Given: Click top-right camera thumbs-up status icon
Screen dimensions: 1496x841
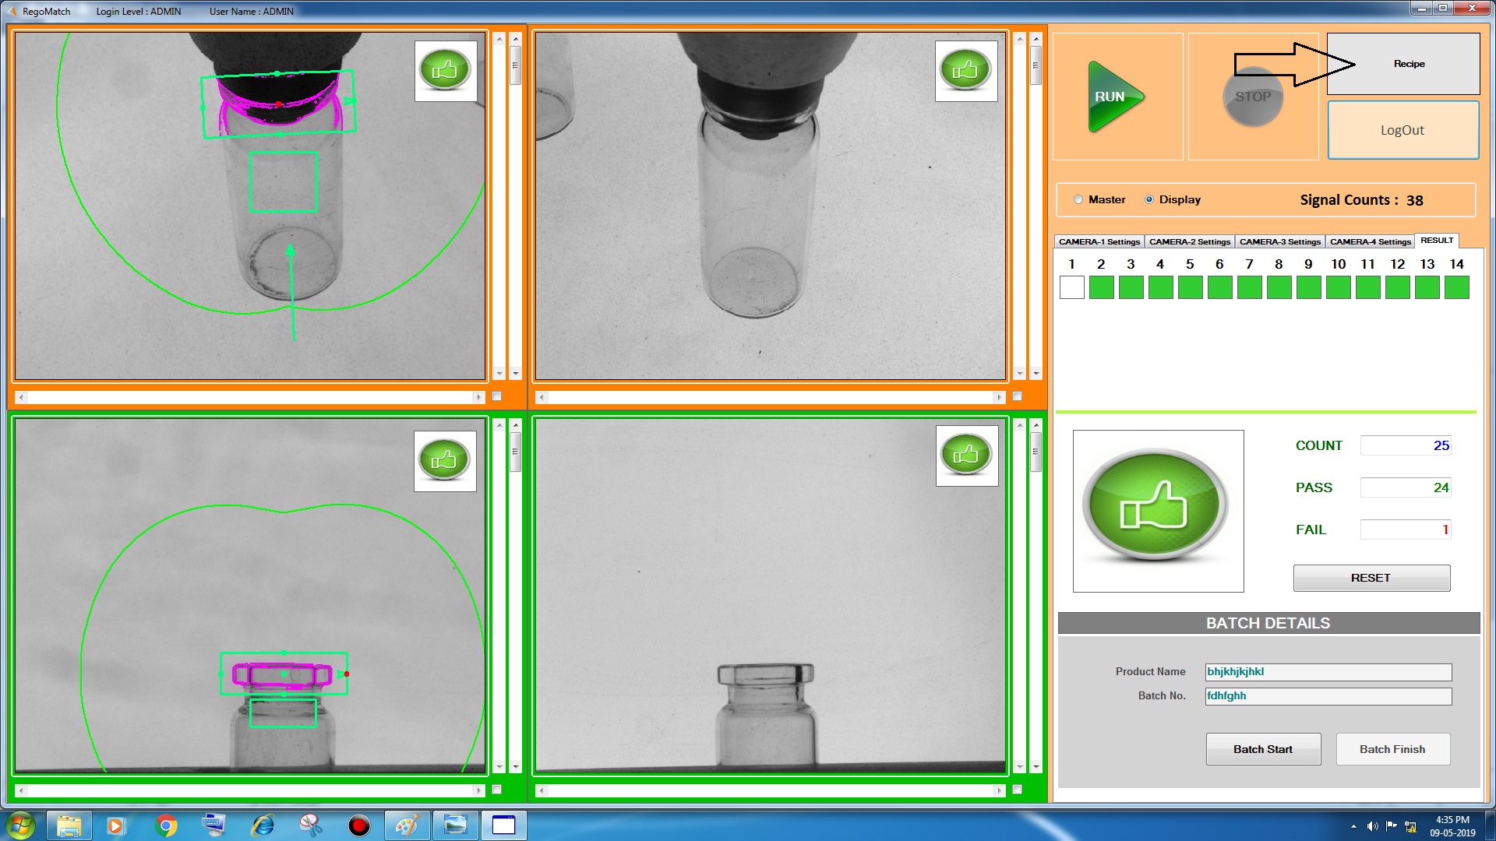Looking at the screenshot, I should pyautogui.click(x=965, y=71).
